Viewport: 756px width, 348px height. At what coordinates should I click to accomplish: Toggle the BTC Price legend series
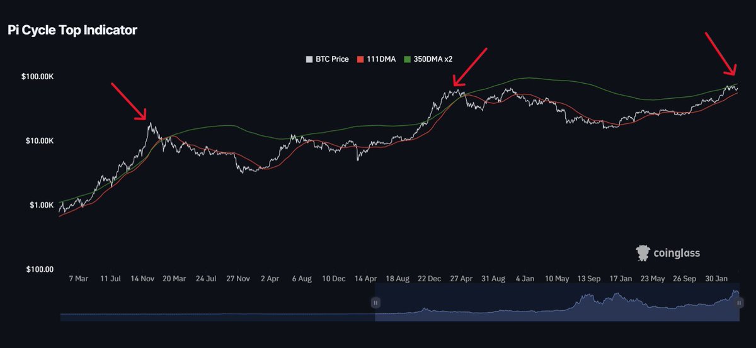pyautogui.click(x=327, y=59)
